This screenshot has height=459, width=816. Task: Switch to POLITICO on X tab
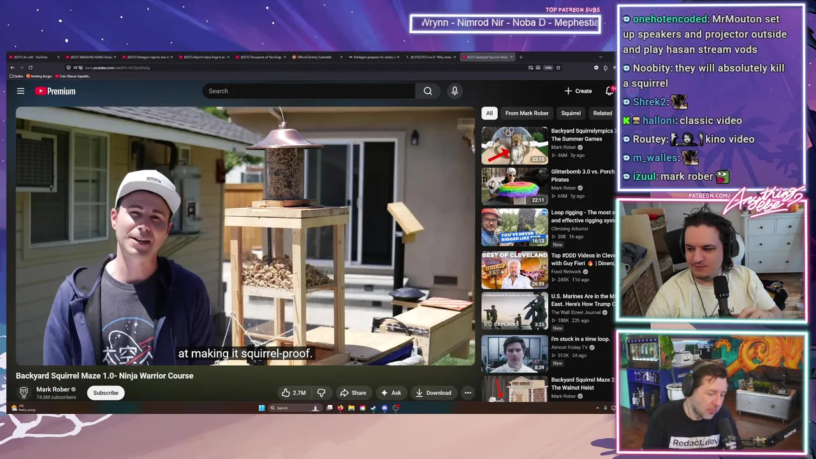(x=431, y=57)
